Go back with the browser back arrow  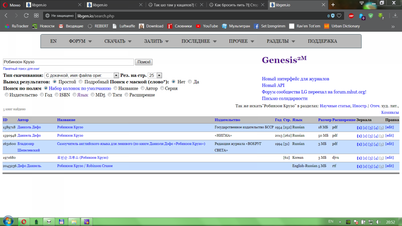6,16
